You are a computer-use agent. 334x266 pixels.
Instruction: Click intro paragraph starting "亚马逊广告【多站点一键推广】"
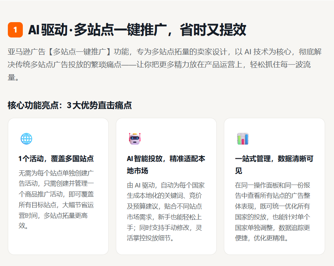click(165, 64)
